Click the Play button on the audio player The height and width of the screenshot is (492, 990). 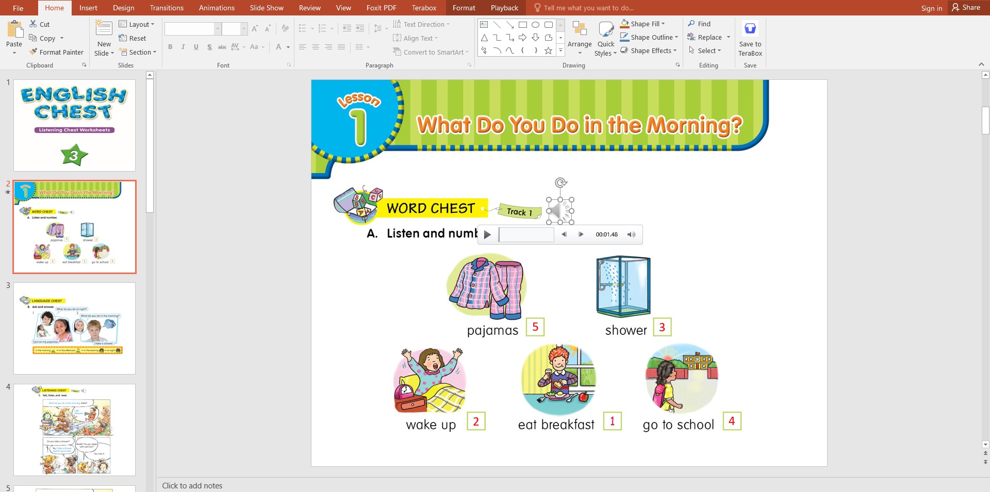point(487,234)
